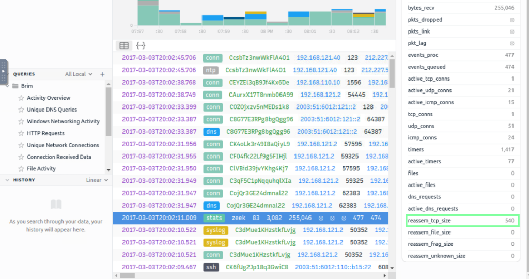Open the Linear history dropdown
The image size is (529, 279).
pos(98,180)
